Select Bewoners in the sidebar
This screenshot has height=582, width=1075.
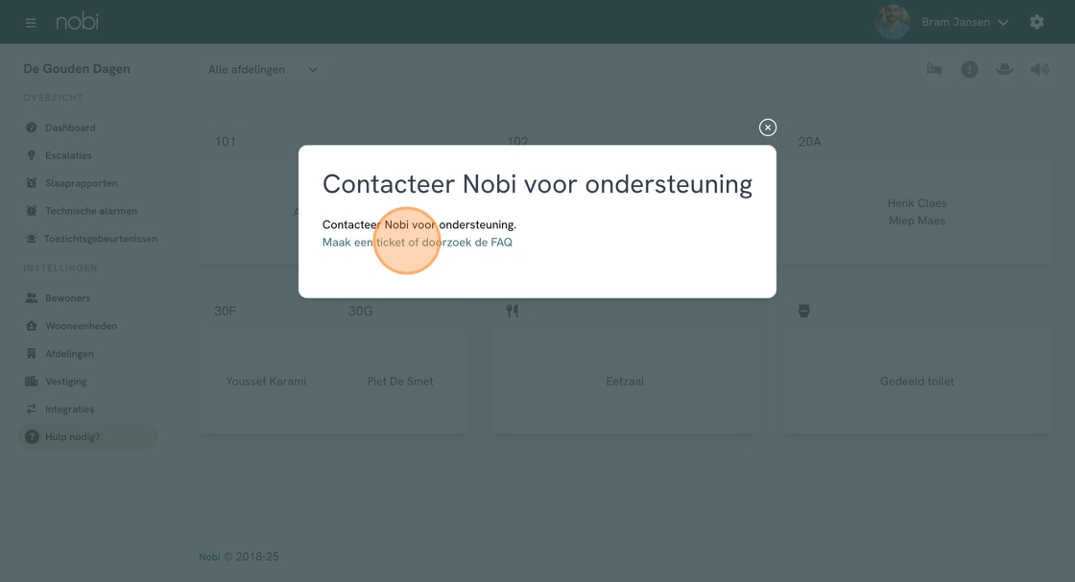pyautogui.click(x=67, y=298)
